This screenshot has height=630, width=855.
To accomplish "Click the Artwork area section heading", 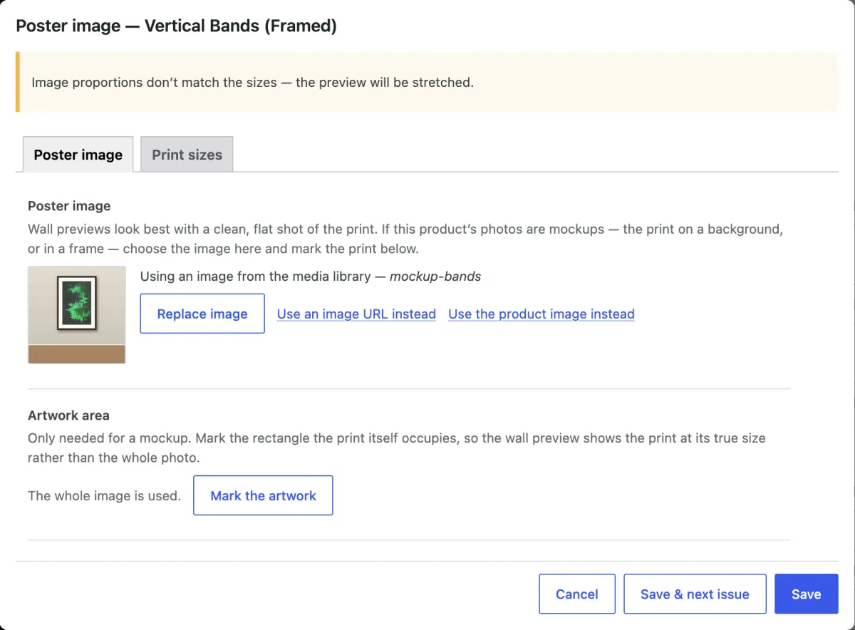I will pos(68,415).
